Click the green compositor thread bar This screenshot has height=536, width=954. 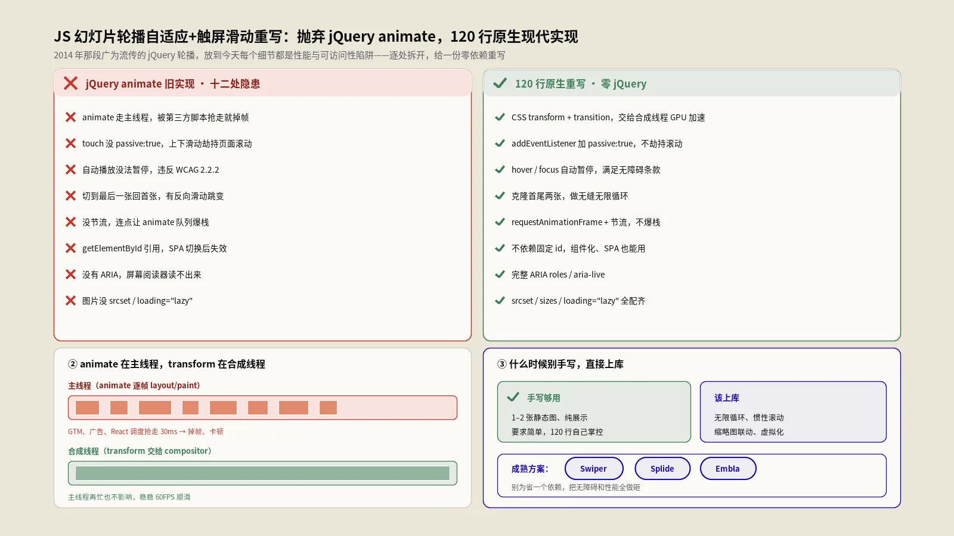(x=262, y=473)
